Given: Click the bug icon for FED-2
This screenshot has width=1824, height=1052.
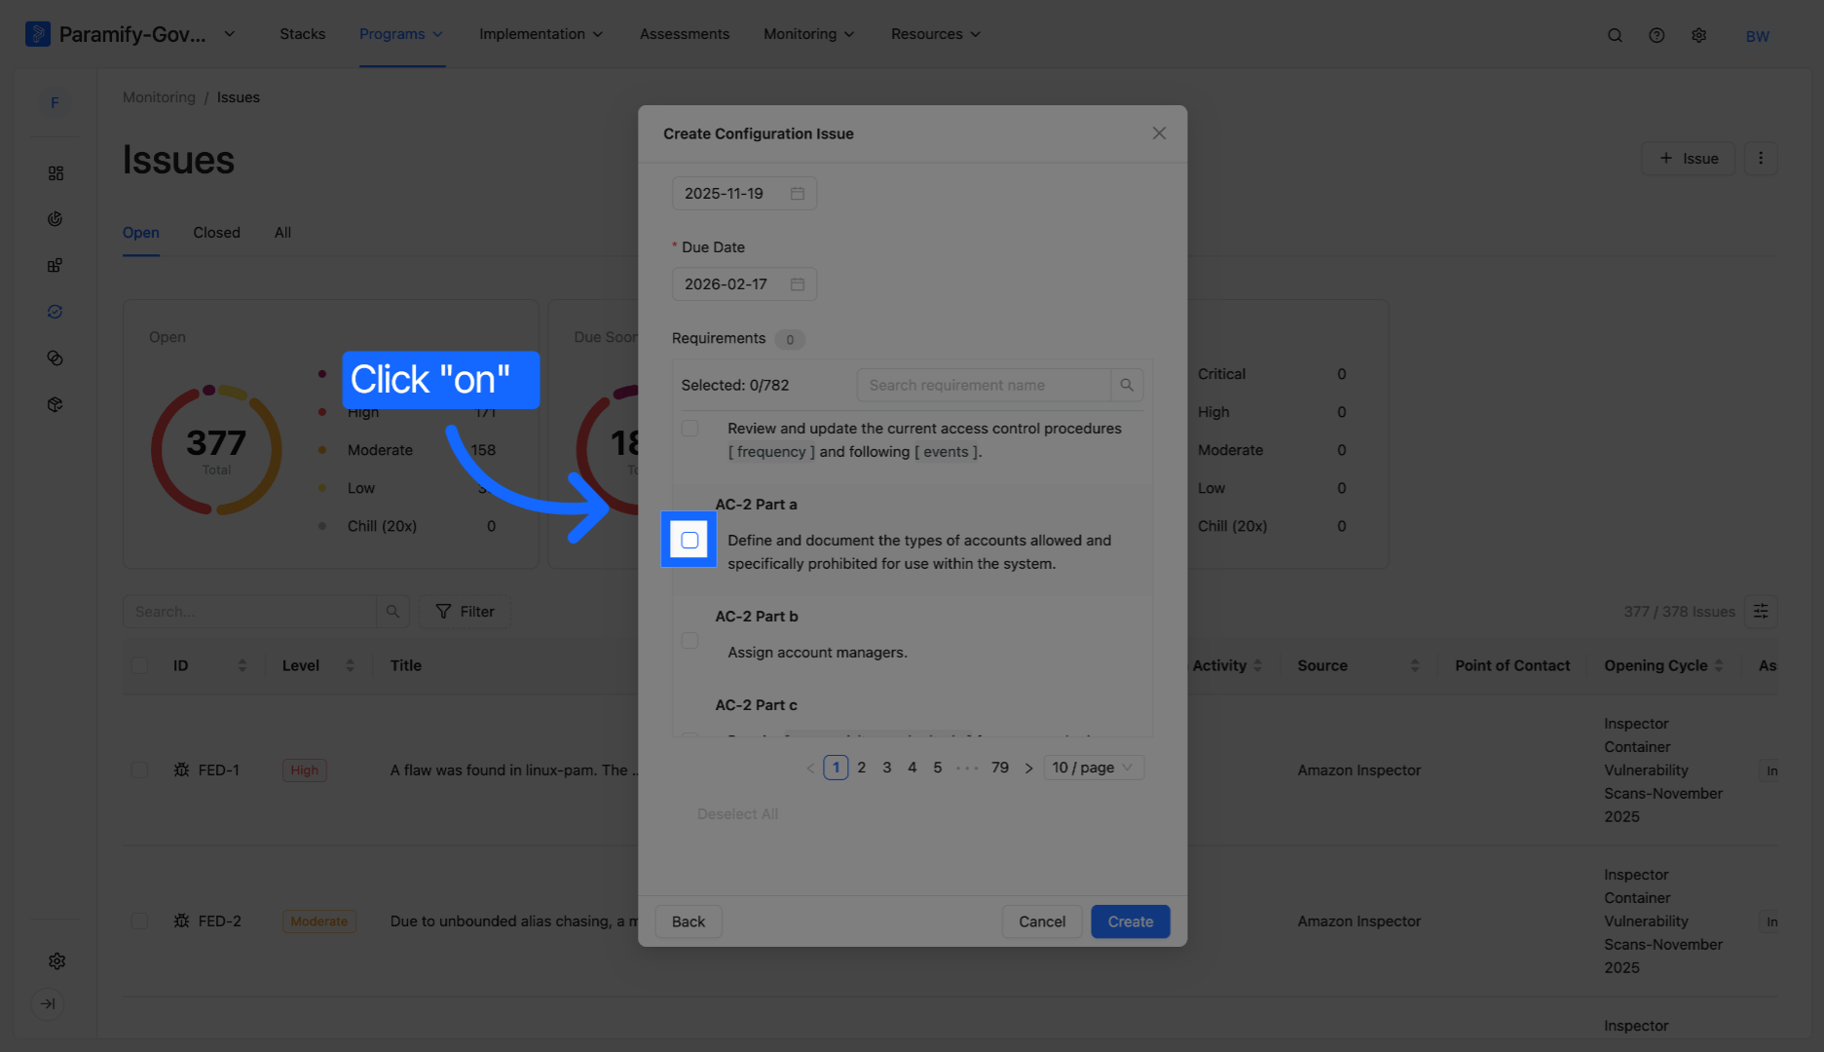Looking at the screenshot, I should tap(181, 921).
